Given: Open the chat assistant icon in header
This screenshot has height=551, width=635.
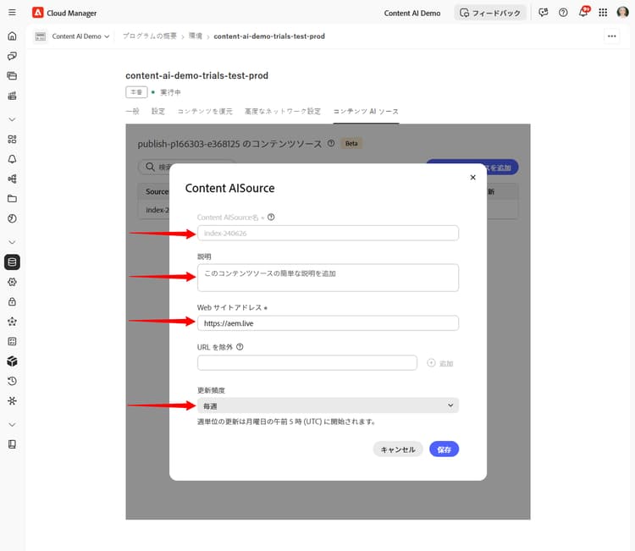Looking at the screenshot, I should (544, 13).
